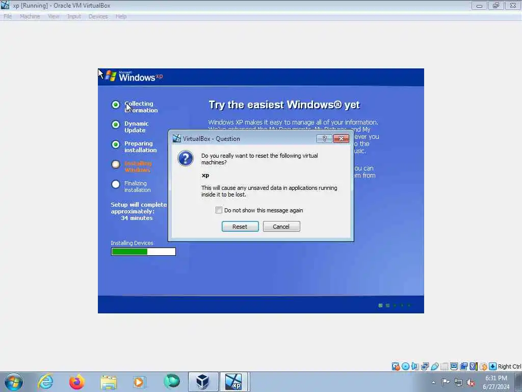Viewport: 522px width, 392px height.
Task: Click the audio status indicator icon
Action: point(415,366)
